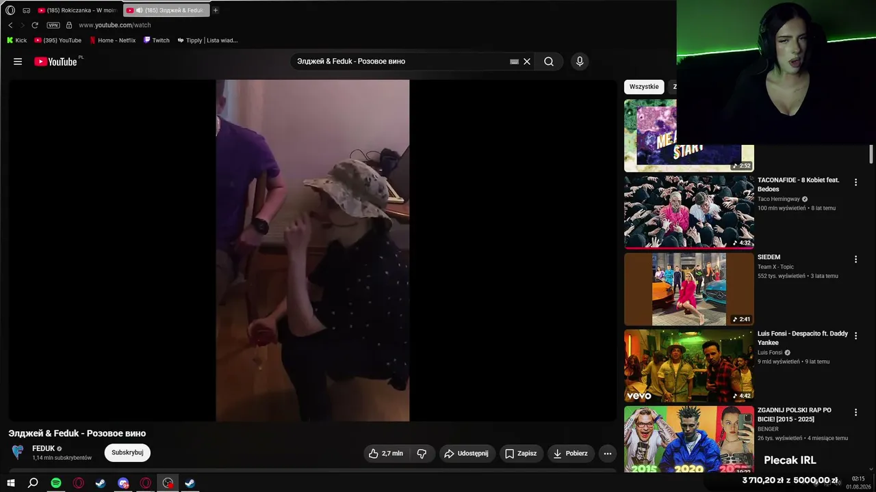The width and height of the screenshot is (876, 492).
Task: Switch to the Rokiczanka browser tab
Action: coord(77,10)
